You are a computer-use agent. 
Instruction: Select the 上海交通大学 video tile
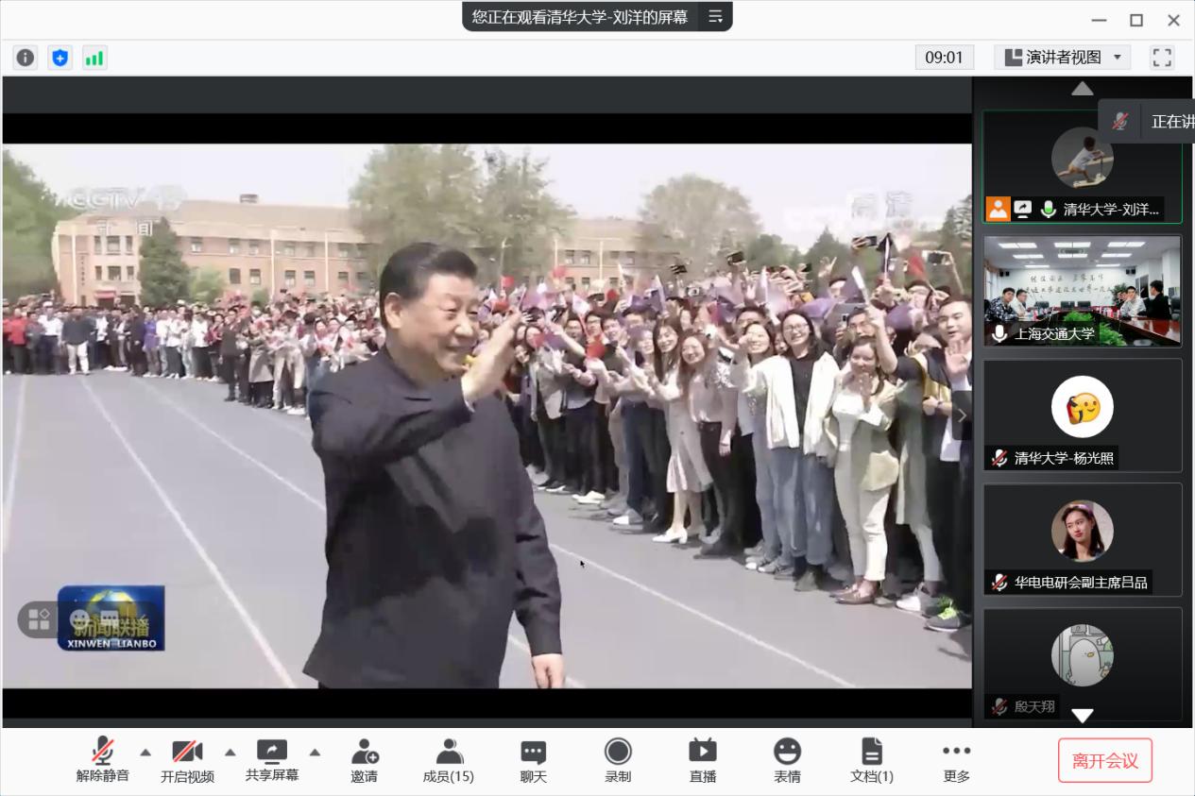pyautogui.click(x=1083, y=291)
